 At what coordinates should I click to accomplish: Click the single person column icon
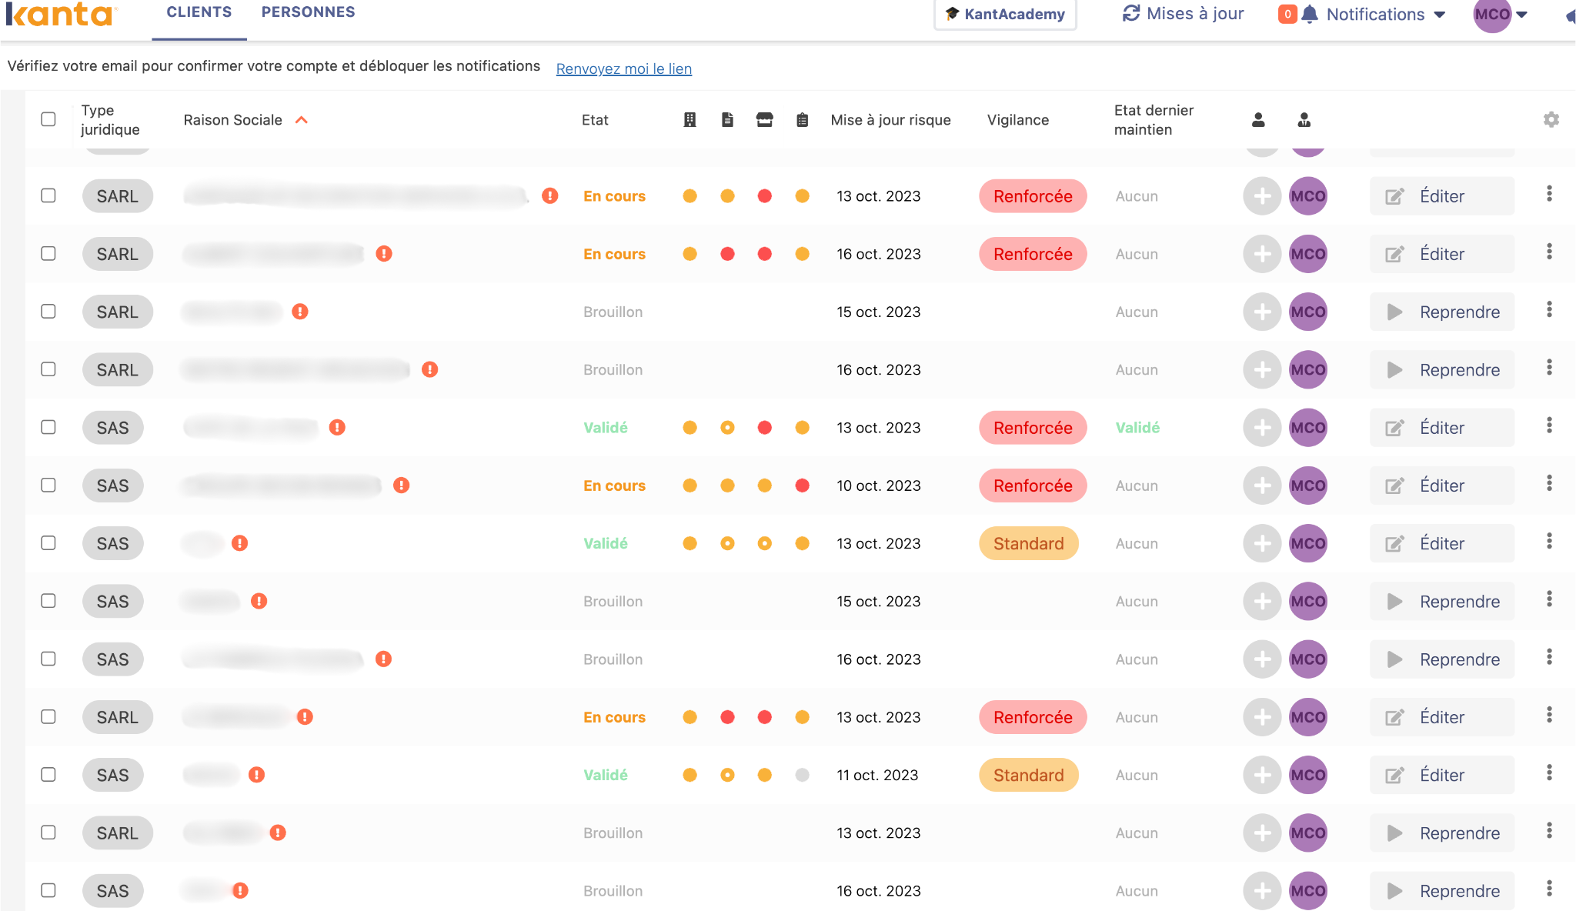1258,119
